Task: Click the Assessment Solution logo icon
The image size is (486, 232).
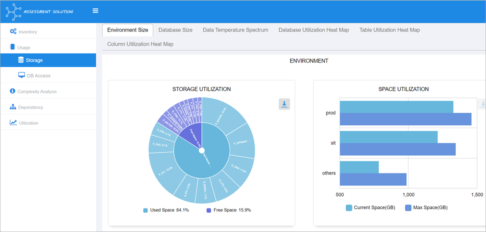Action: tap(14, 11)
